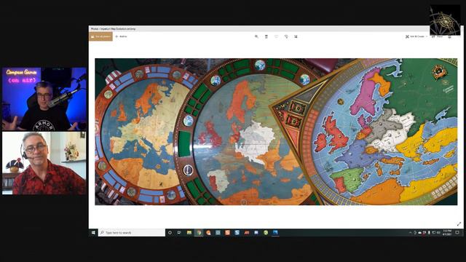Click the fullscreen expand arrows icon
This screenshot has width=466, height=262.
pyautogui.click(x=459, y=223)
